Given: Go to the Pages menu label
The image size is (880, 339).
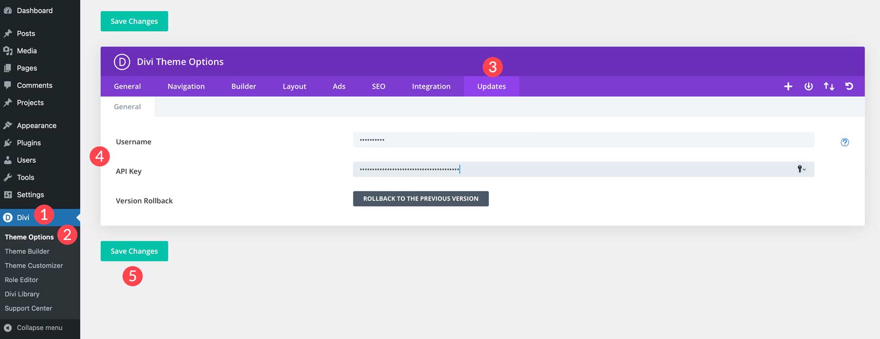Looking at the screenshot, I should pyautogui.click(x=27, y=68).
